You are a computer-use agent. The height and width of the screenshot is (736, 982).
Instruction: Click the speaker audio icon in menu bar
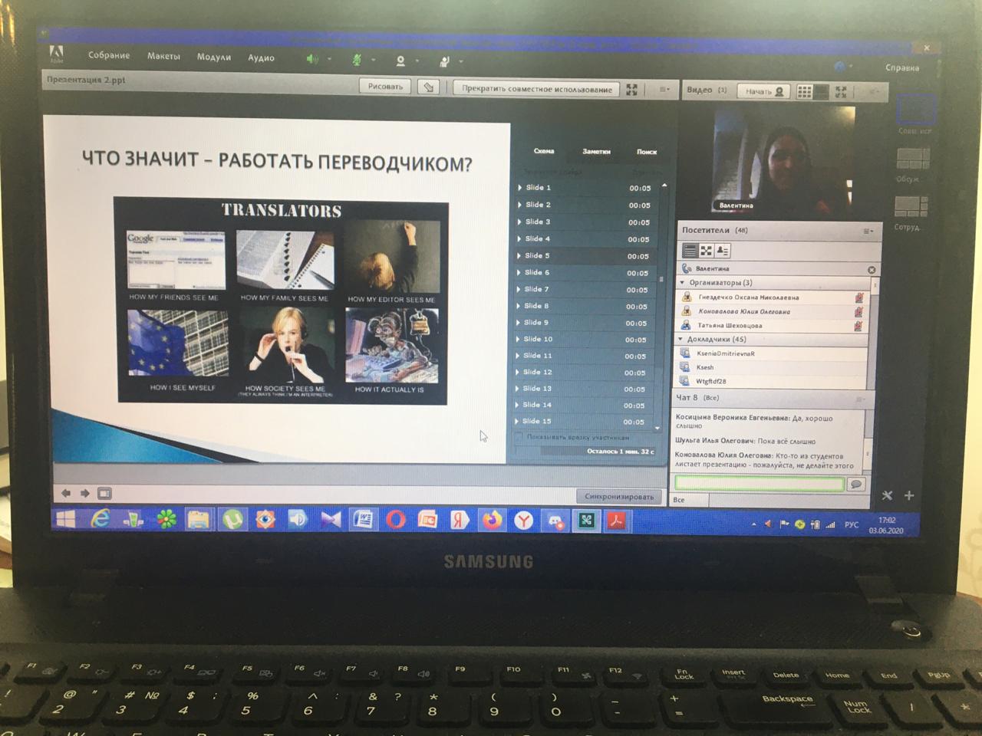312,59
